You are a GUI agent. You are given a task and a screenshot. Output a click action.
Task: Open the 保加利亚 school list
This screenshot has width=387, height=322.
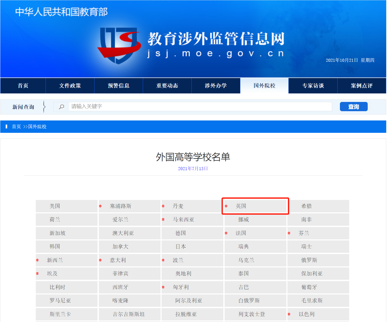(312, 274)
